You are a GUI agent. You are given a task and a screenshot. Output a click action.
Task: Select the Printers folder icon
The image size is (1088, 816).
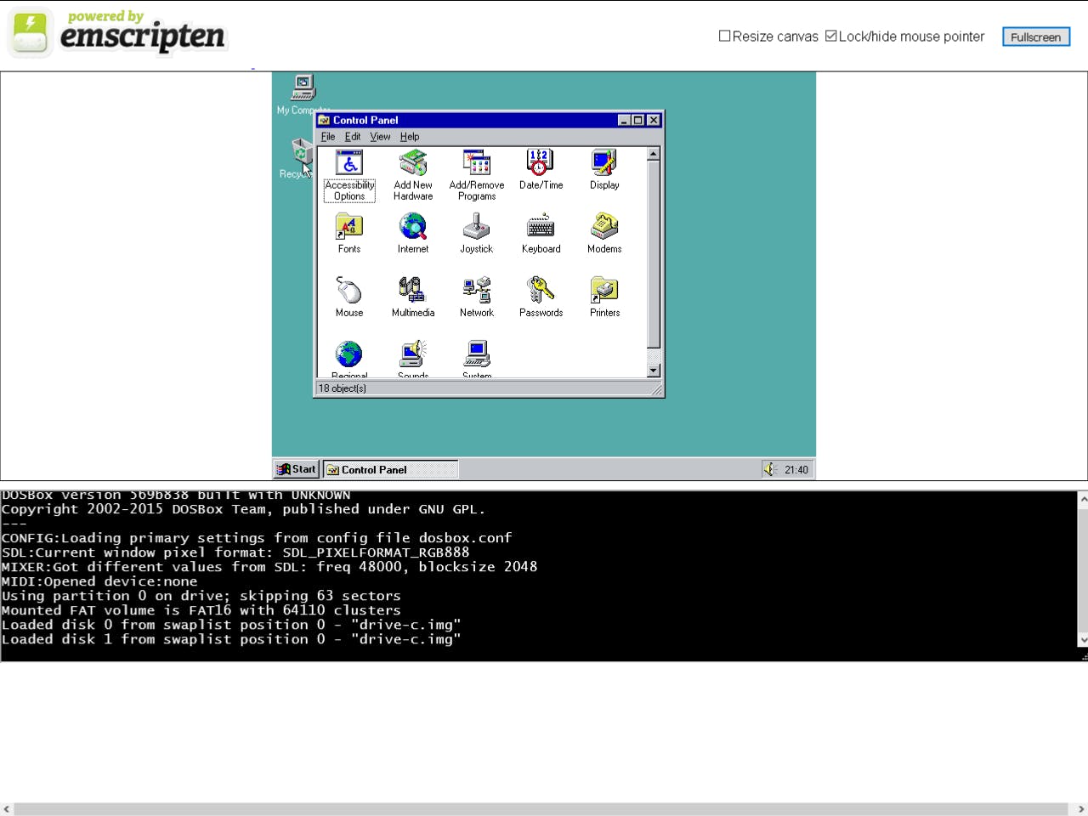point(604,290)
